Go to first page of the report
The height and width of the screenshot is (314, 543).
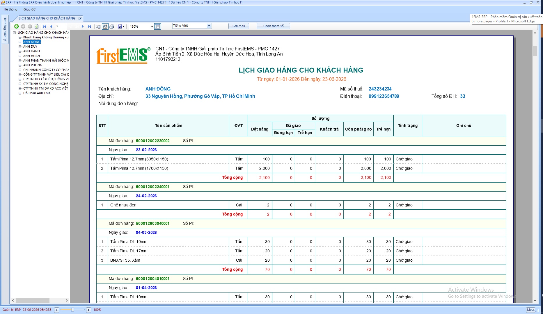coord(45,26)
